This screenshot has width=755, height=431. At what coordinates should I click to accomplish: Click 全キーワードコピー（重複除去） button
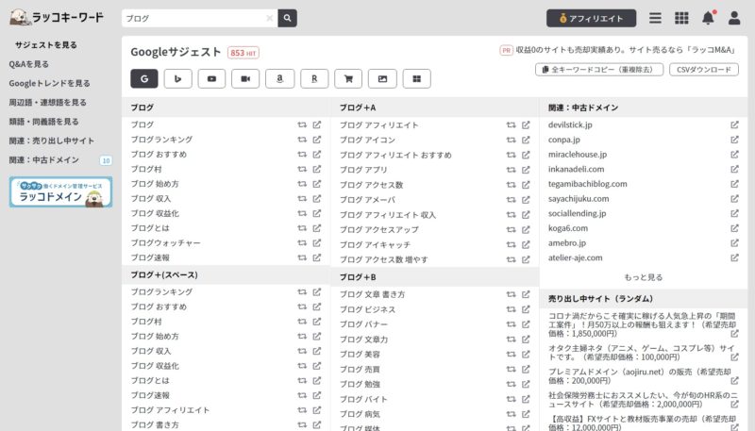click(599, 70)
